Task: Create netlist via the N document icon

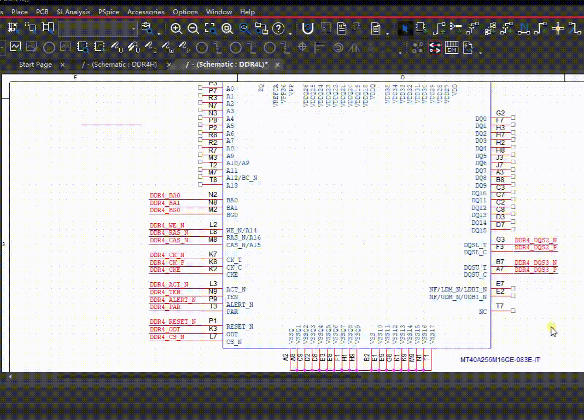Action: (x=342, y=28)
